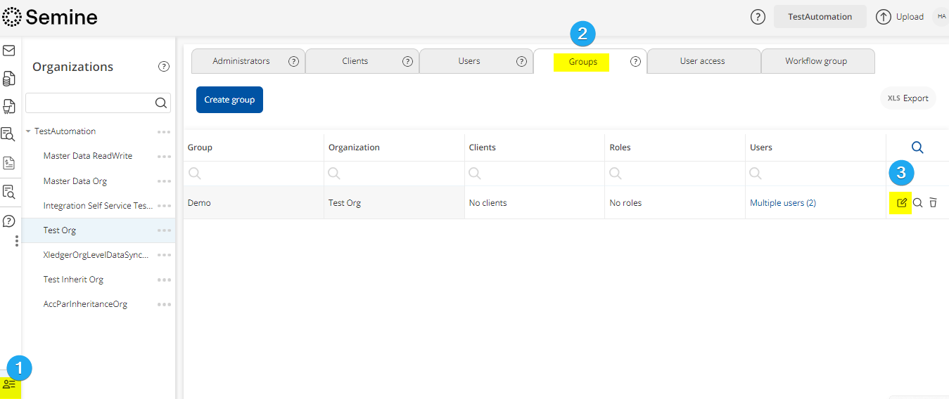Screen dimensions: 949x399
Task: Open options menu for Master Data Org
Action: [164, 181]
